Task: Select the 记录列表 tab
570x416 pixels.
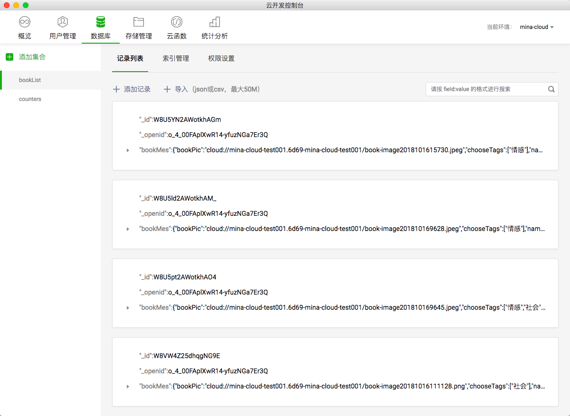Action: [130, 59]
